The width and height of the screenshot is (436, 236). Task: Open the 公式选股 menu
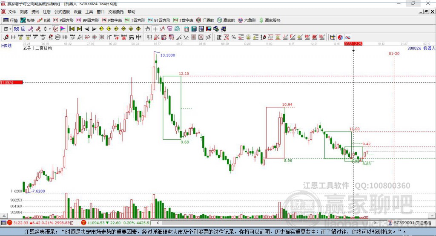[62, 12]
